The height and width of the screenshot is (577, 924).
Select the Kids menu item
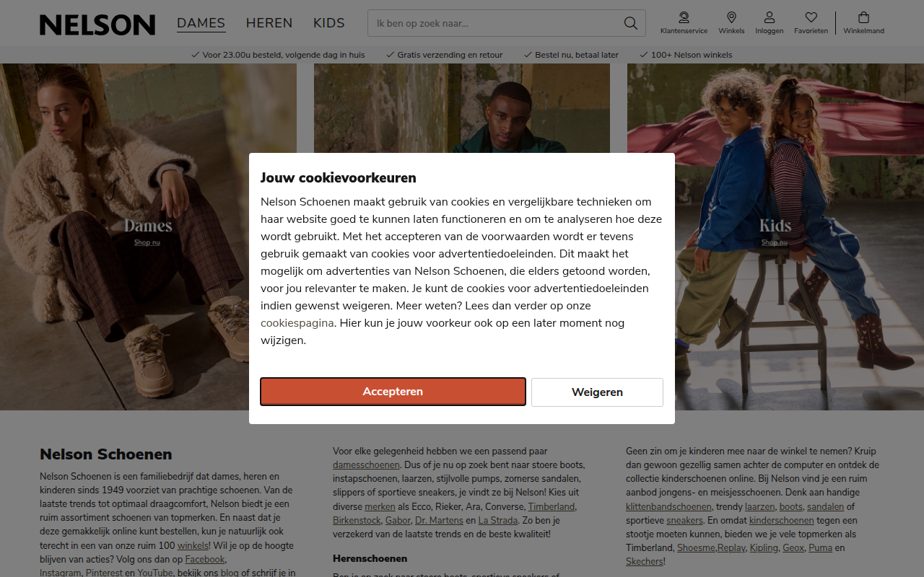(329, 23)
